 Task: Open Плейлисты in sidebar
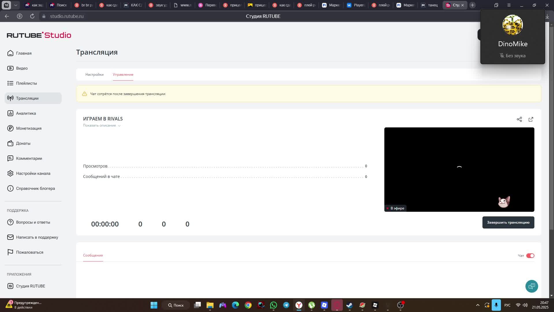tap(26, 83)
